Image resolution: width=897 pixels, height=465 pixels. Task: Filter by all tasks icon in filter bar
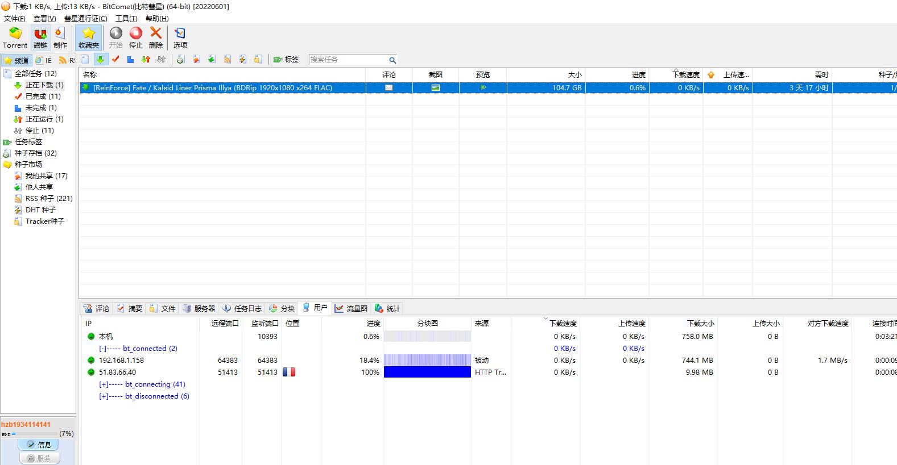[85, 60]
